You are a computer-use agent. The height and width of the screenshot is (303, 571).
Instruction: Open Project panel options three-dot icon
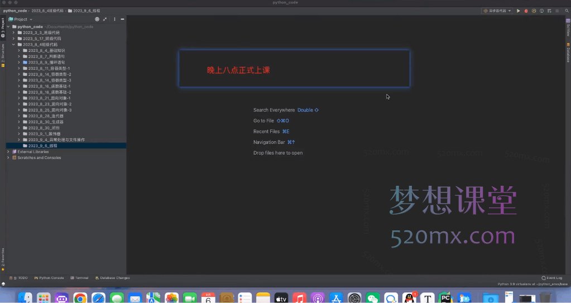[x=115, y=20]
